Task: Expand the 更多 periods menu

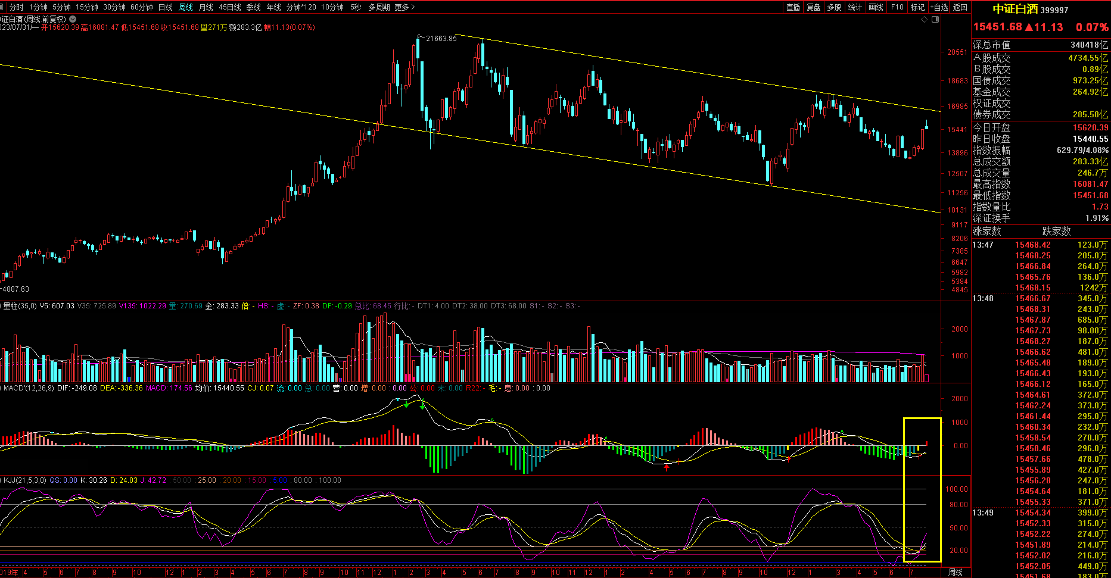Action: (405, 7)
